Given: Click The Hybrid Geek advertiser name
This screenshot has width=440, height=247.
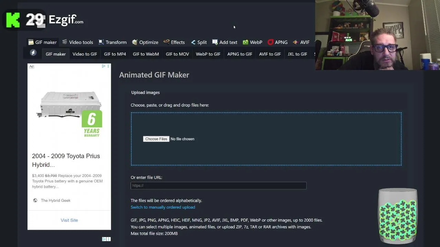Looking at the screenshot, I should tap(55, 200).
